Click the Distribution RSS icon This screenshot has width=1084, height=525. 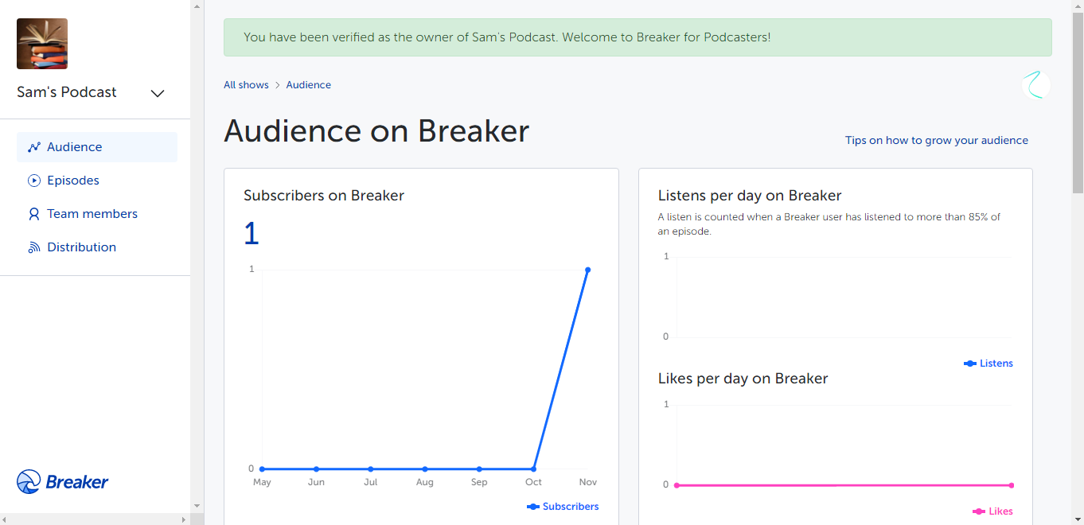(34, 247)
